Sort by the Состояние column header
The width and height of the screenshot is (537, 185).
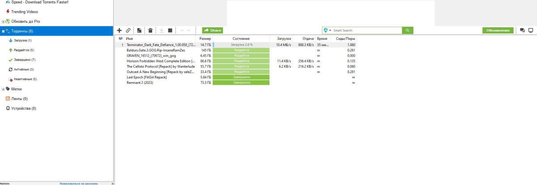[x=241, y=39]
